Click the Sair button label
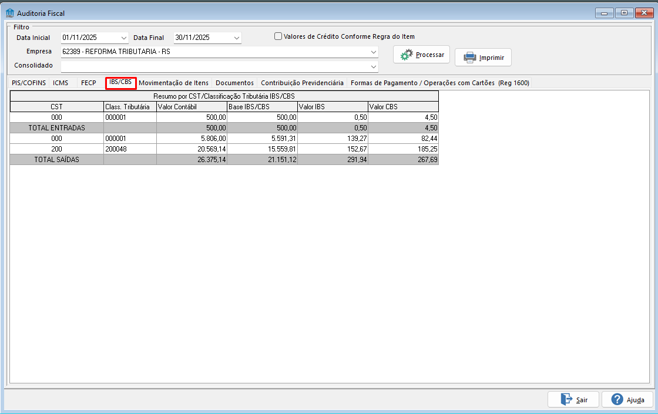 [582, 400]
